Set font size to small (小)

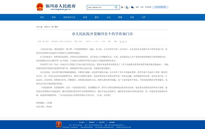[x=98, y=41]
